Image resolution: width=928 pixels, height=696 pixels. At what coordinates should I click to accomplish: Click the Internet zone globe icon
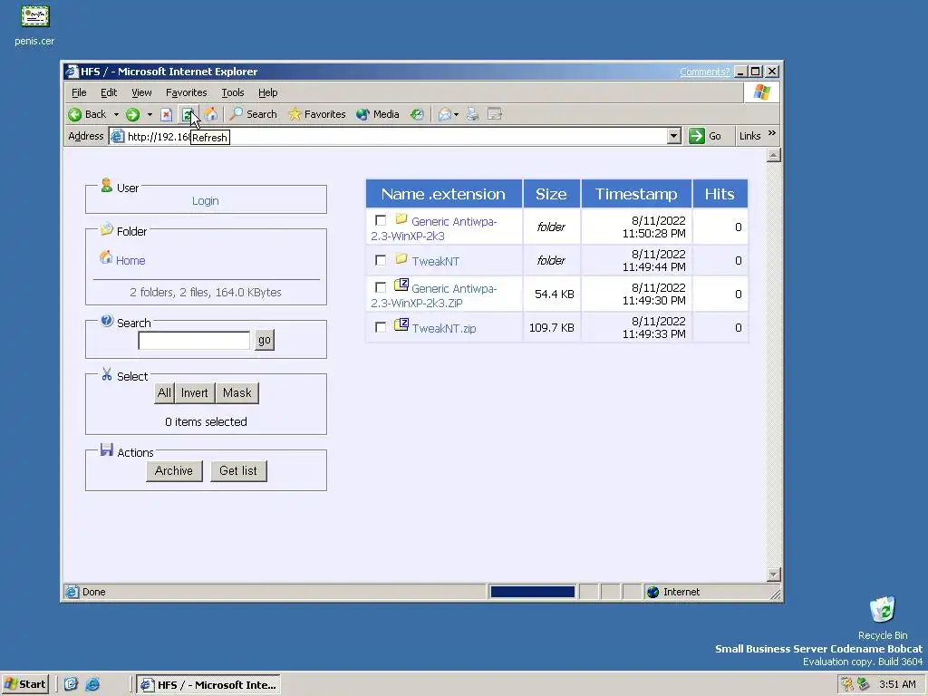click(x=652, y=592)
